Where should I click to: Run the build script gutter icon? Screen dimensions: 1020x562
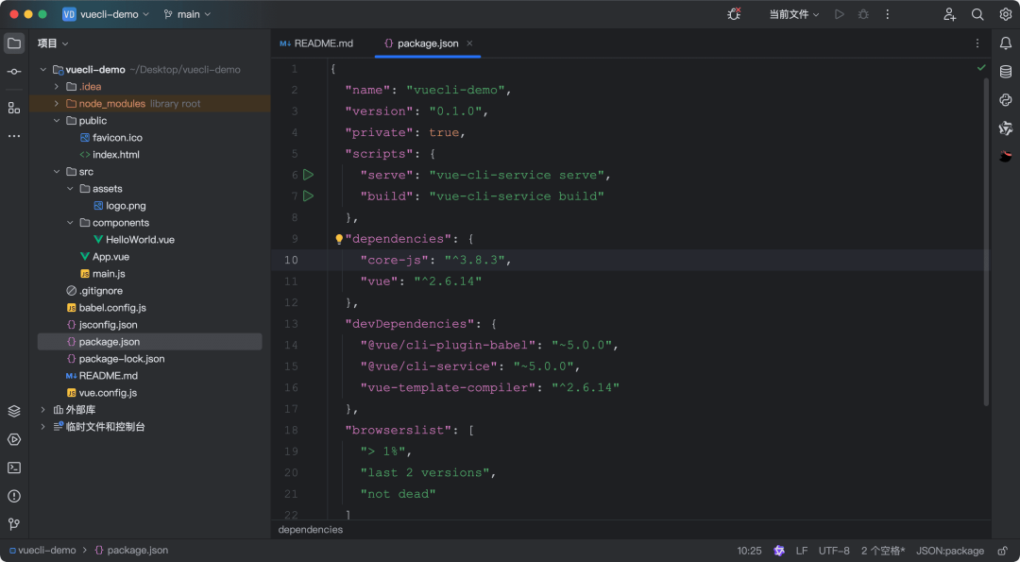[x=308, y=196]
